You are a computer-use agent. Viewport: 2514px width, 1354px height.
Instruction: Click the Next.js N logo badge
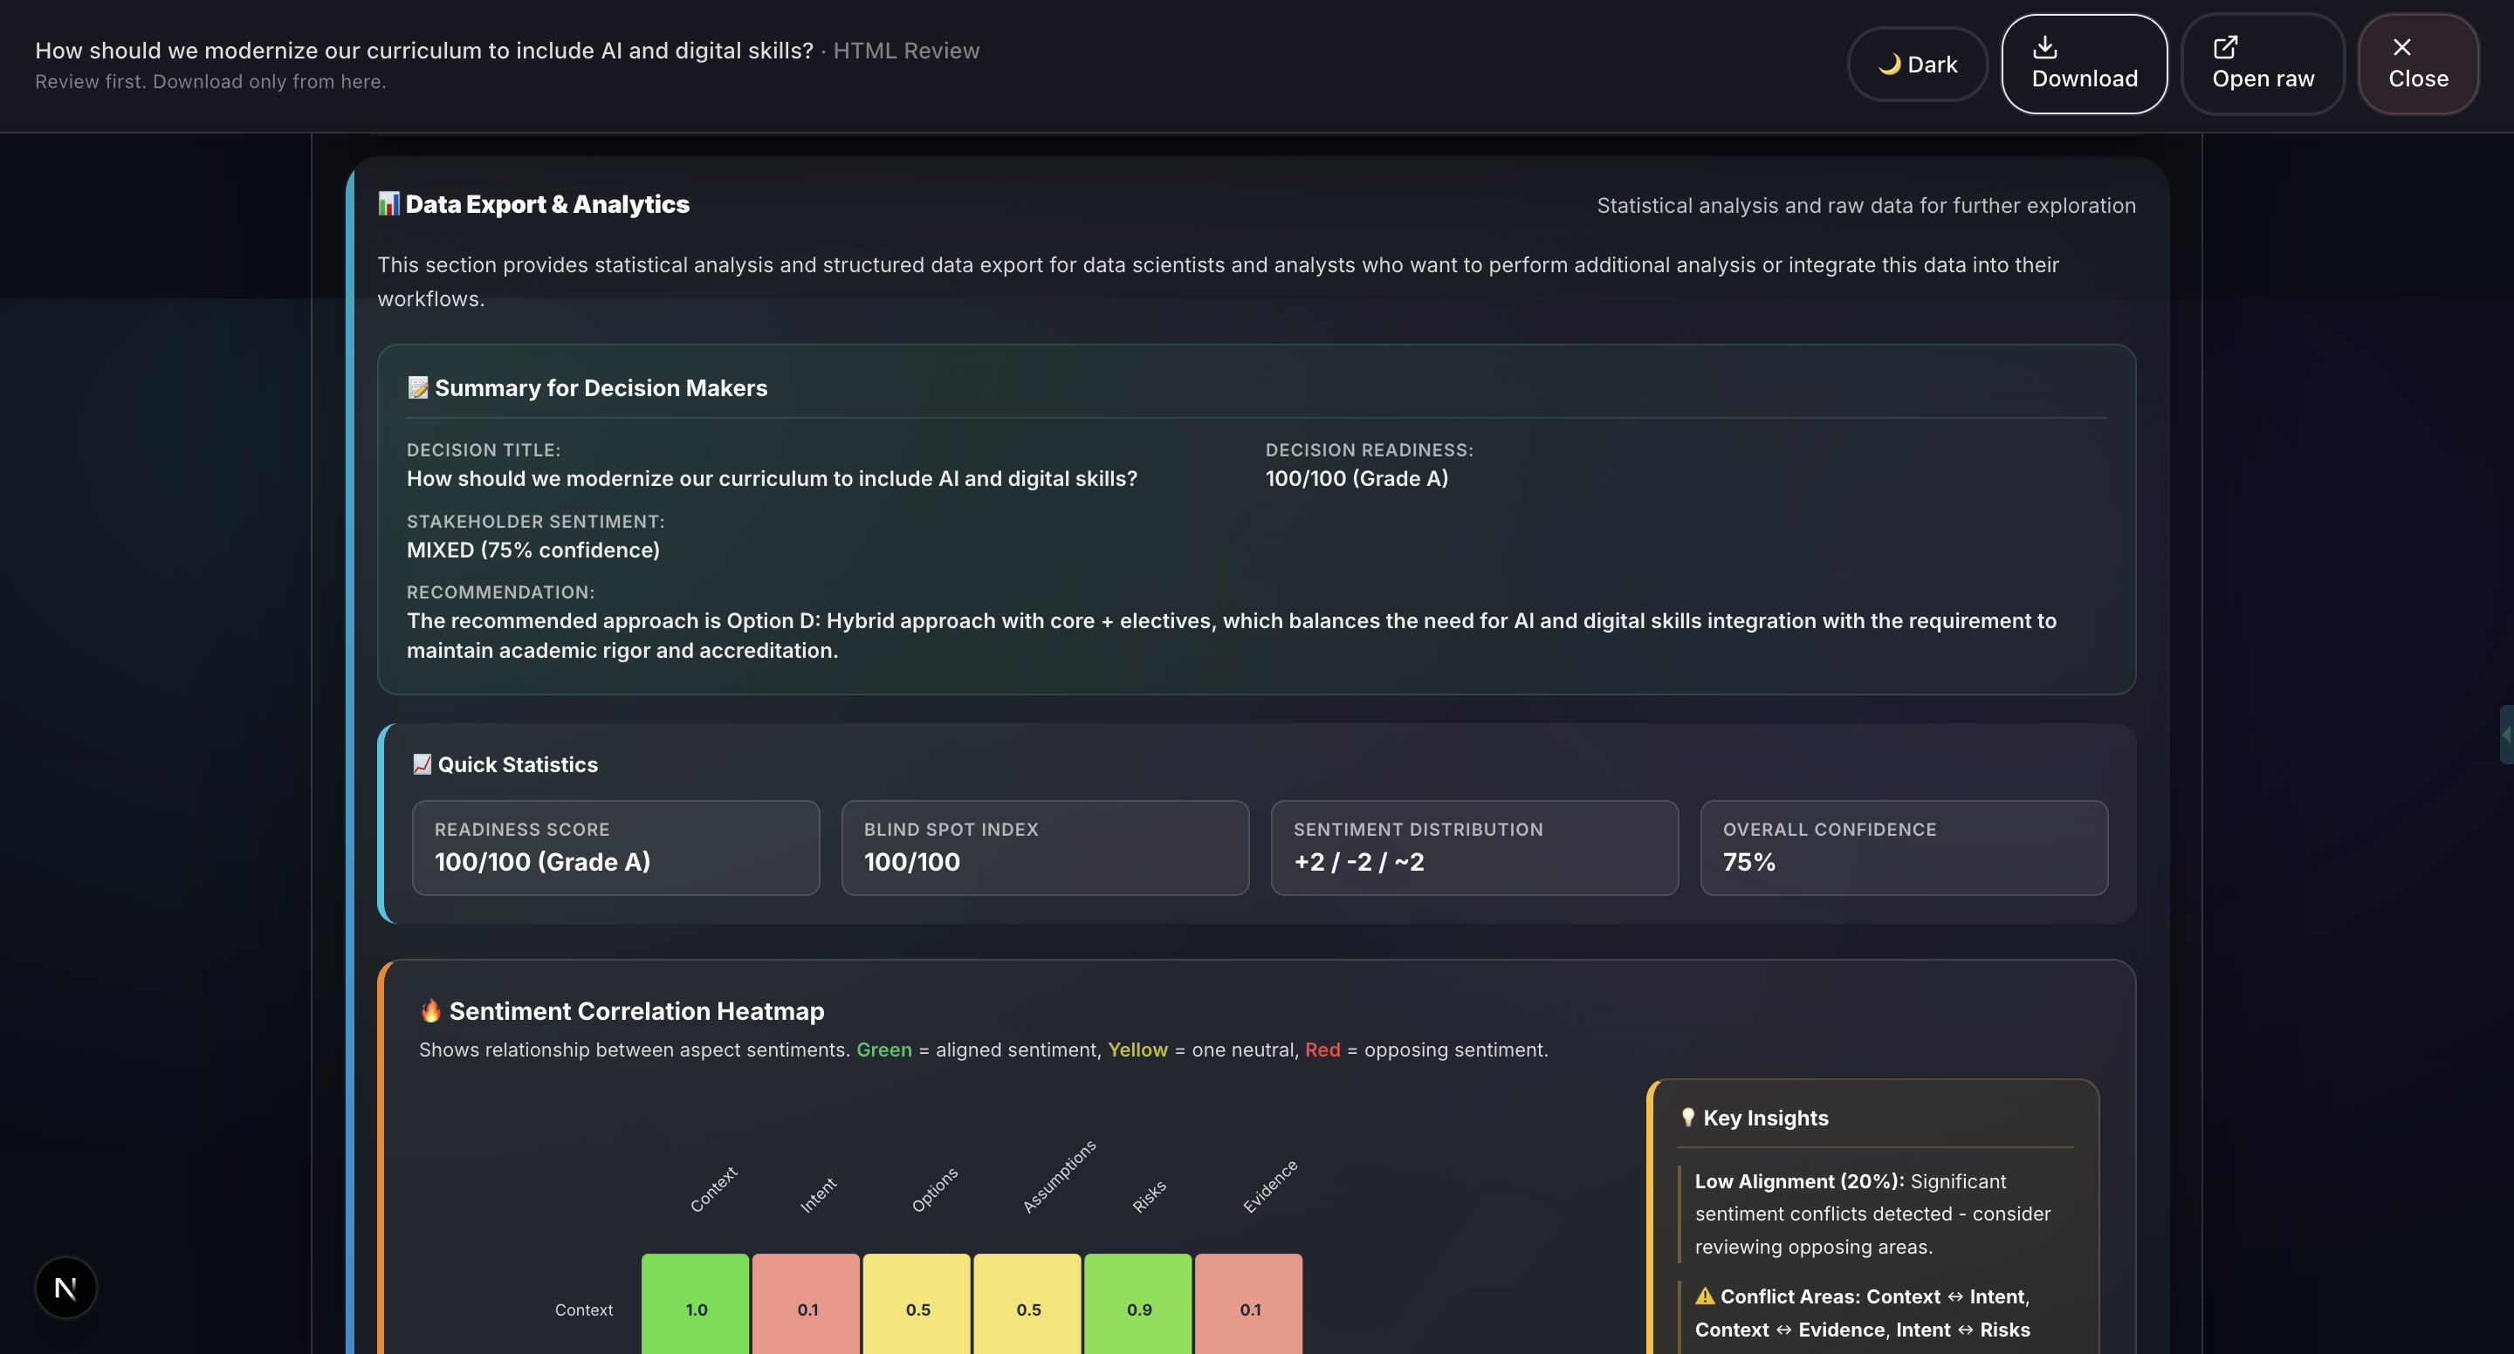(x=65, y=1288)
